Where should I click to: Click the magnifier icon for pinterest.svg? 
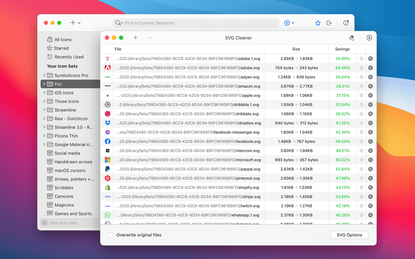tap(370, 178)
